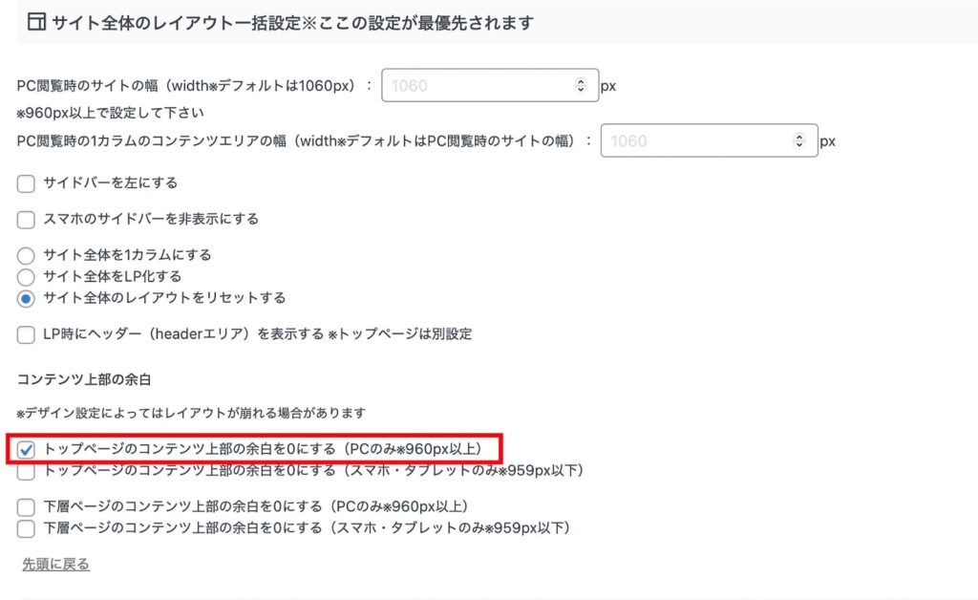Check トップページ余白0 スマホ・タブレットのみ checkbox

click(x=26, y=472)
